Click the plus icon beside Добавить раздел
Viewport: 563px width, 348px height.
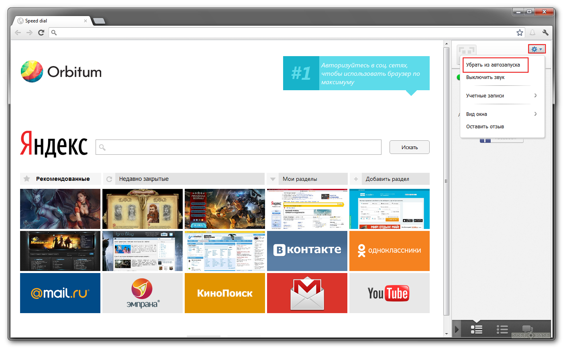coord(356,179)
